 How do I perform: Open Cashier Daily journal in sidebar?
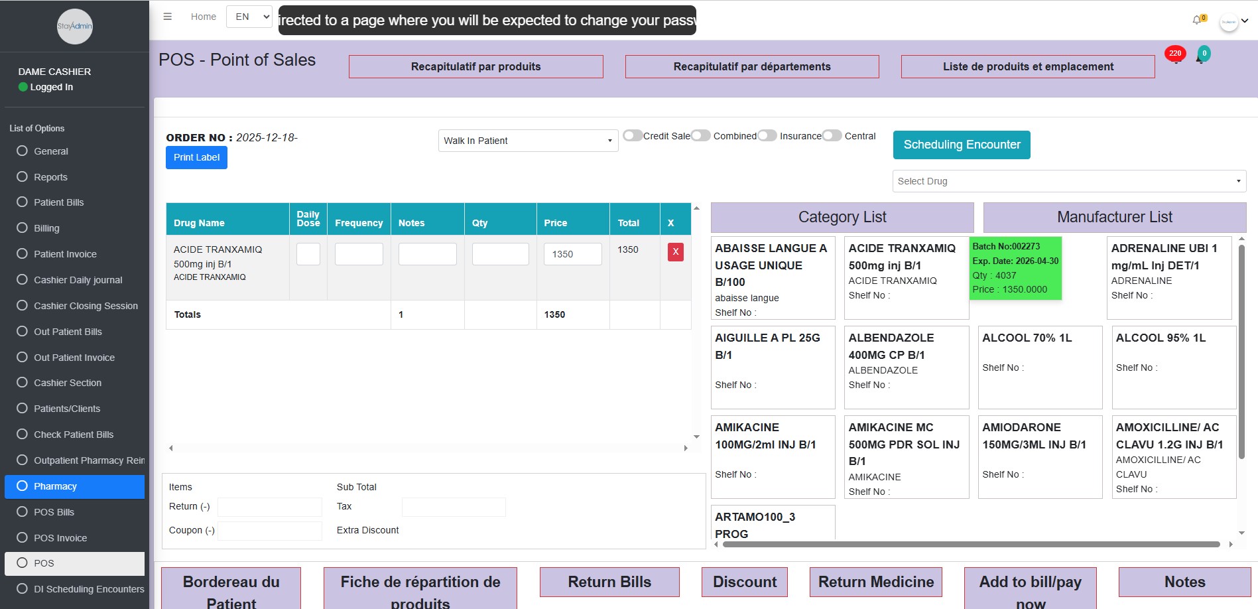(x=78, y=280)
